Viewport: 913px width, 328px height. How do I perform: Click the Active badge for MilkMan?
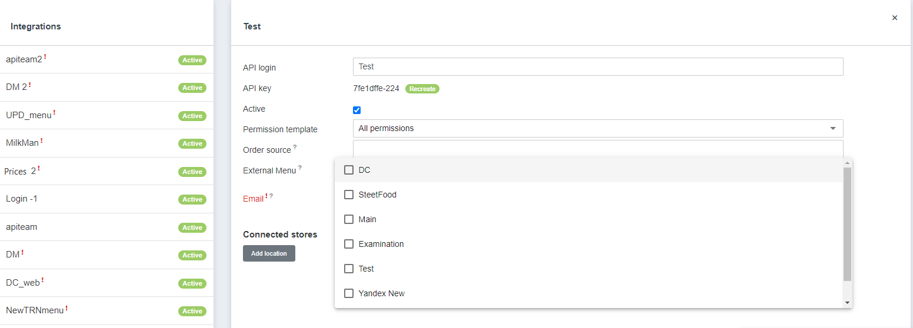point(192,143)
